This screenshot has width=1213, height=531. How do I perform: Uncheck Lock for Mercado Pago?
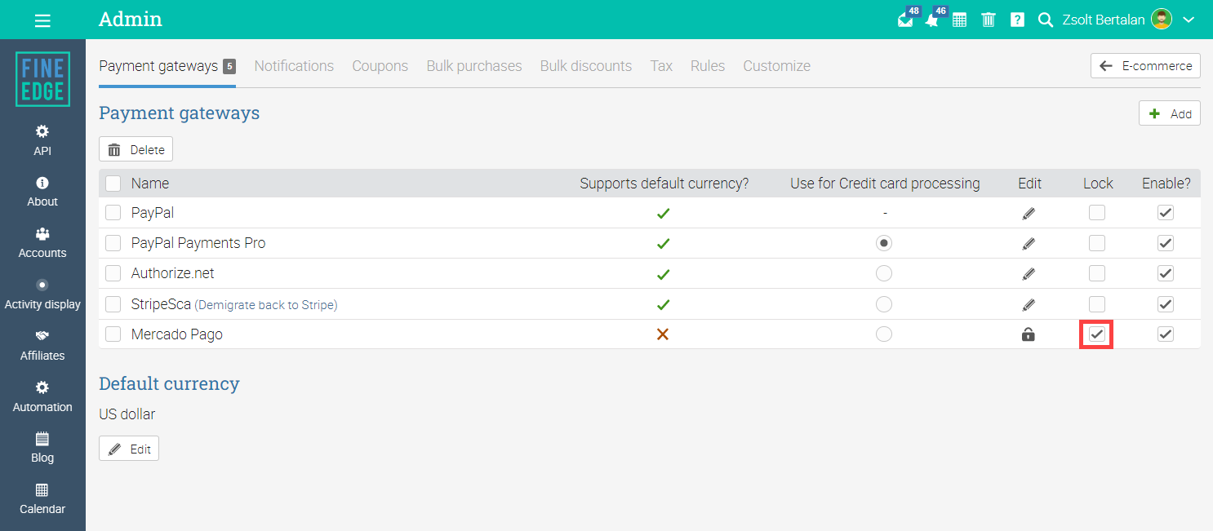tap(1097, 334)
